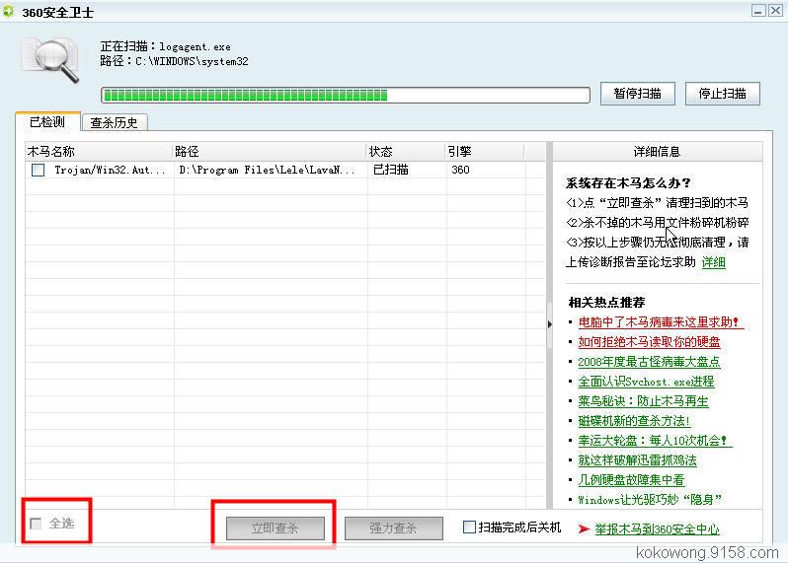This screenshot has height=563, width=788.
Task: Sort by 路径 column header
Action: coord(270,152)
